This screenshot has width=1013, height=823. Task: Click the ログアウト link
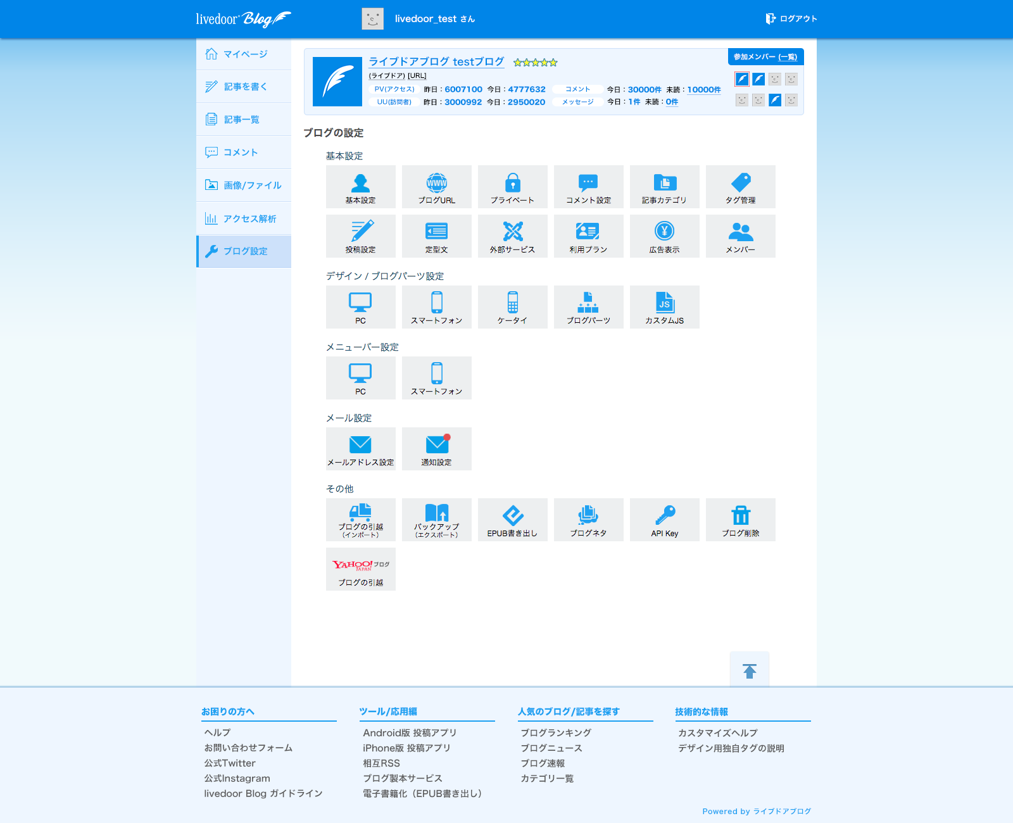click(x=791, y=19)
